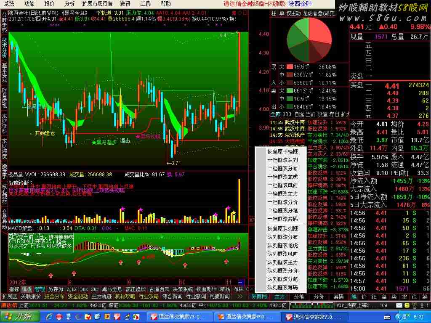Open the 工具 menu

coord(145,3)
